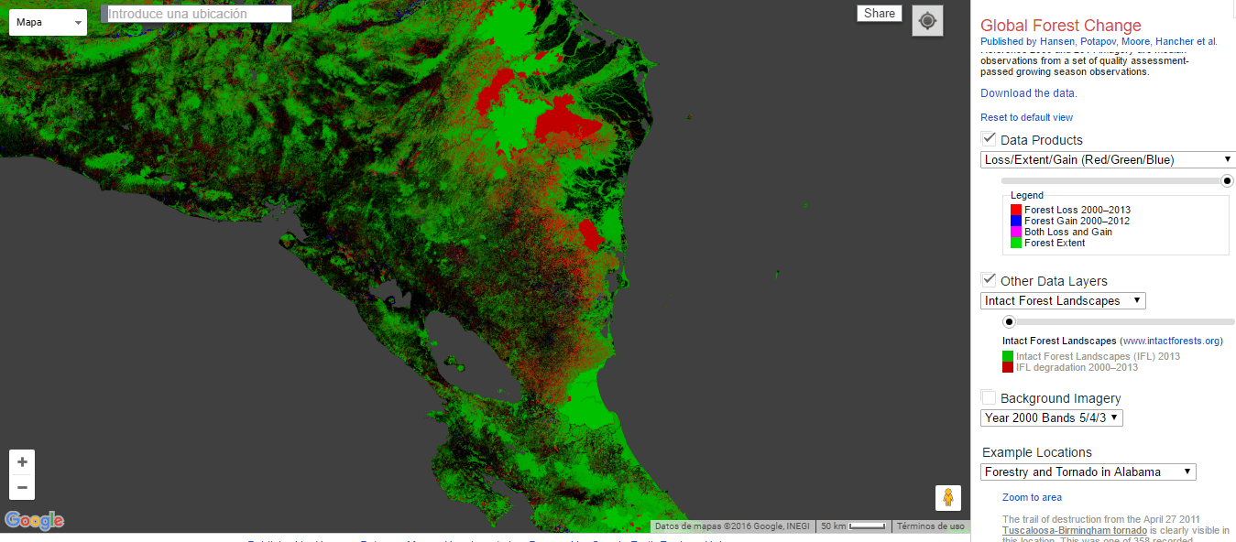Image resolution: width=1236 pixels, height=542 pixels.
Task: Open the Tuscaloosa-Birmingham tornado link
Action: [1073, 529]
